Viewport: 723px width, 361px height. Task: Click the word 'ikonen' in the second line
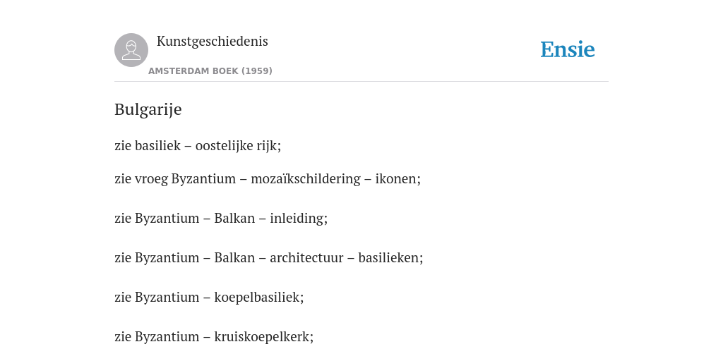coord(397,178)
